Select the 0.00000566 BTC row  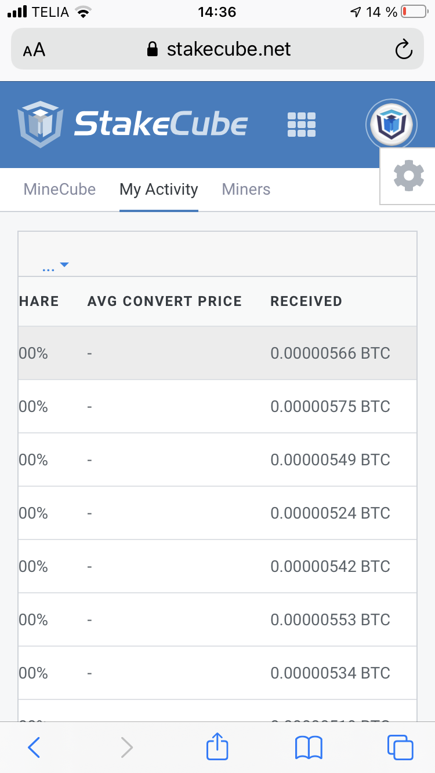[x=217, y=353]
